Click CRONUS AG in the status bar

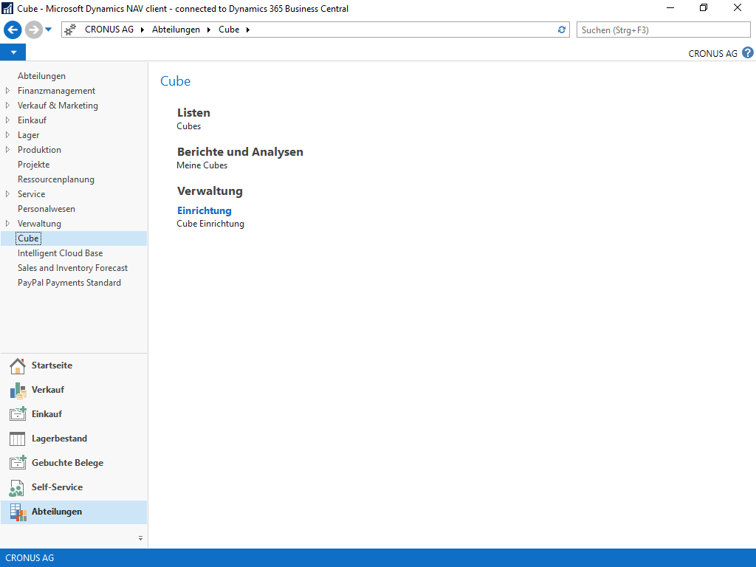tap(30, 558)
